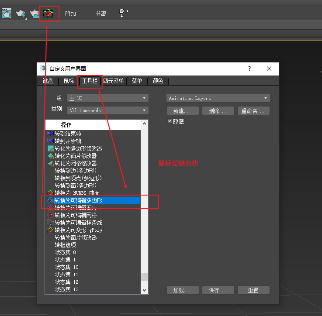Close the 自定义用户界面 dialog
The image size is (322, 316).
coord(269,69)
